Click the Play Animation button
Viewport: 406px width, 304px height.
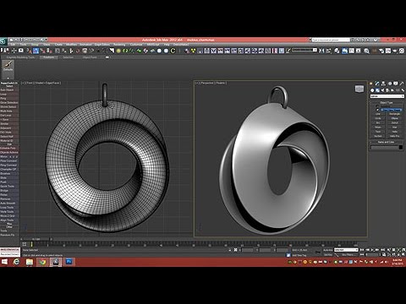point(372,250)
